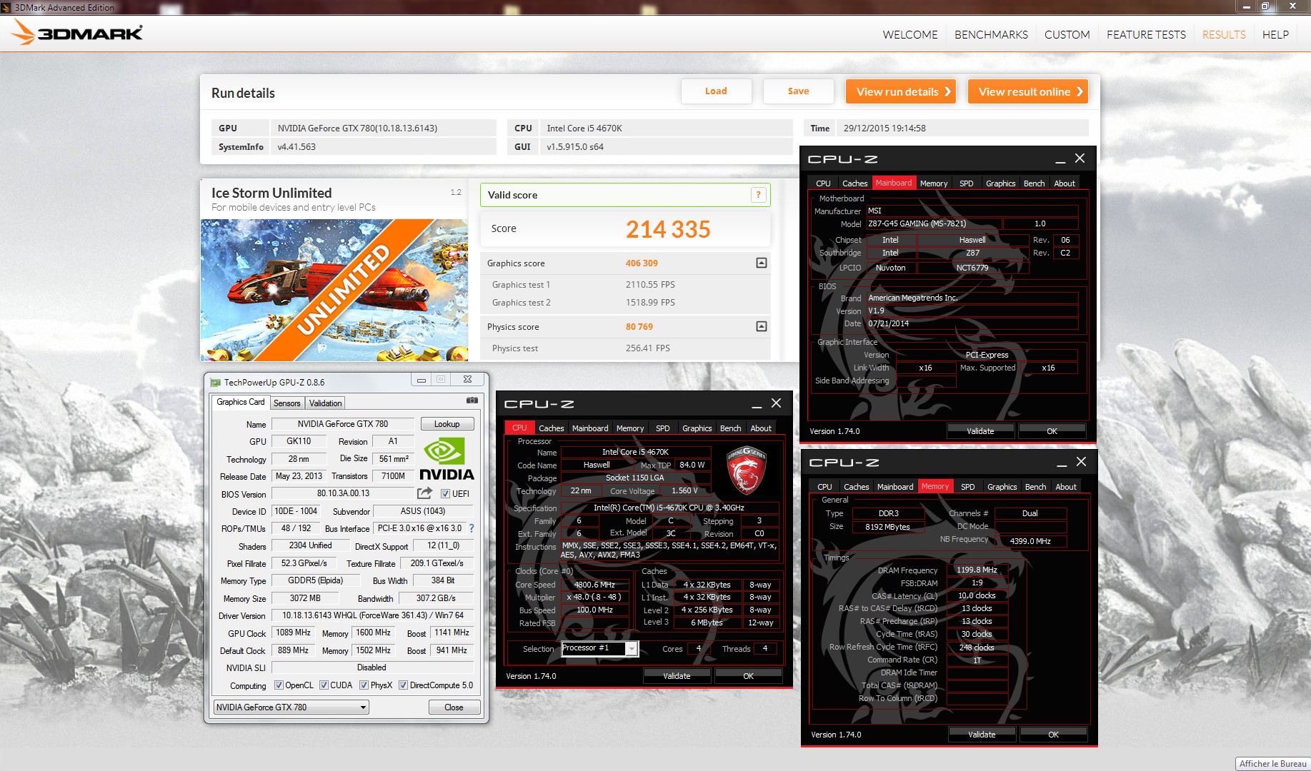Click the NVIDIA logo in GPU-Z
This screenshot has height=771, width=1311.
click(447, 459)
